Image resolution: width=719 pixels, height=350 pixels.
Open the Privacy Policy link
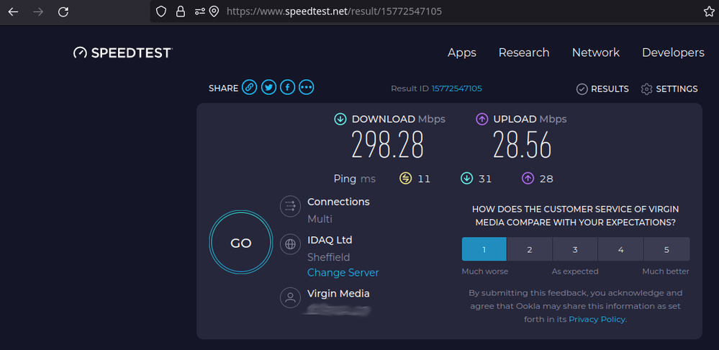point(597,319)
